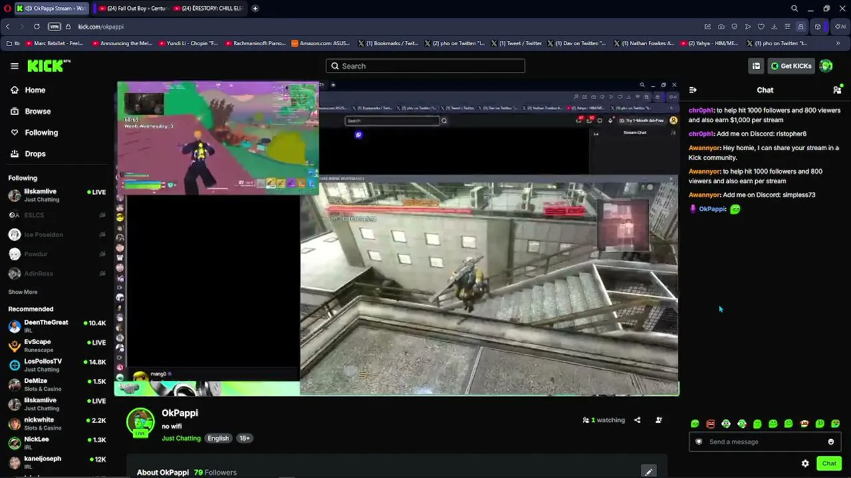
Task: Edit the About OkPappi section pencil
Action: (649, 472)
